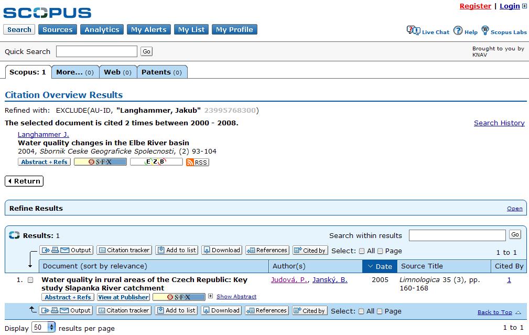
Task: Open author Janský, B. link
Action: [x=330, y=279]
